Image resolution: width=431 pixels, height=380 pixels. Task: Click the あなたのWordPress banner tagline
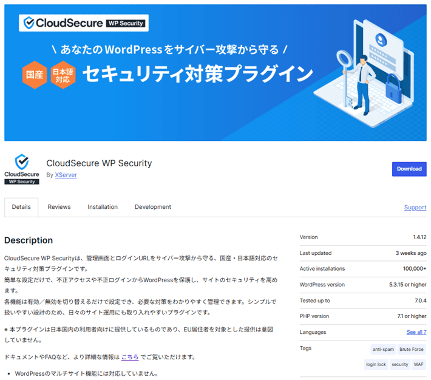169,50
